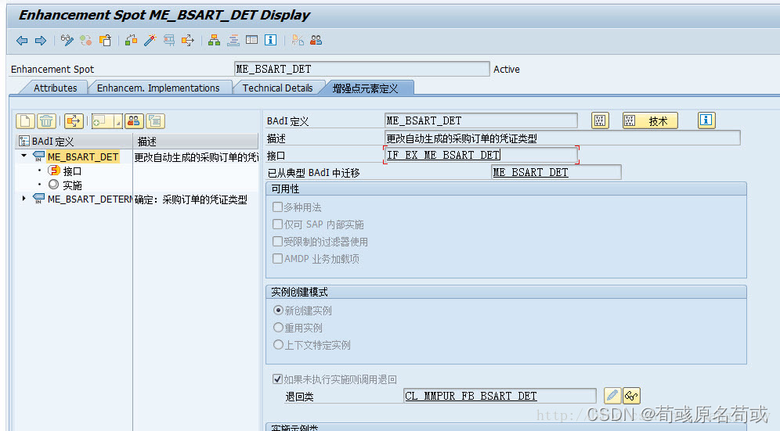Click the Activate magic wand icon
Viewport: 780px width, 431px height.
pos(150,40)
